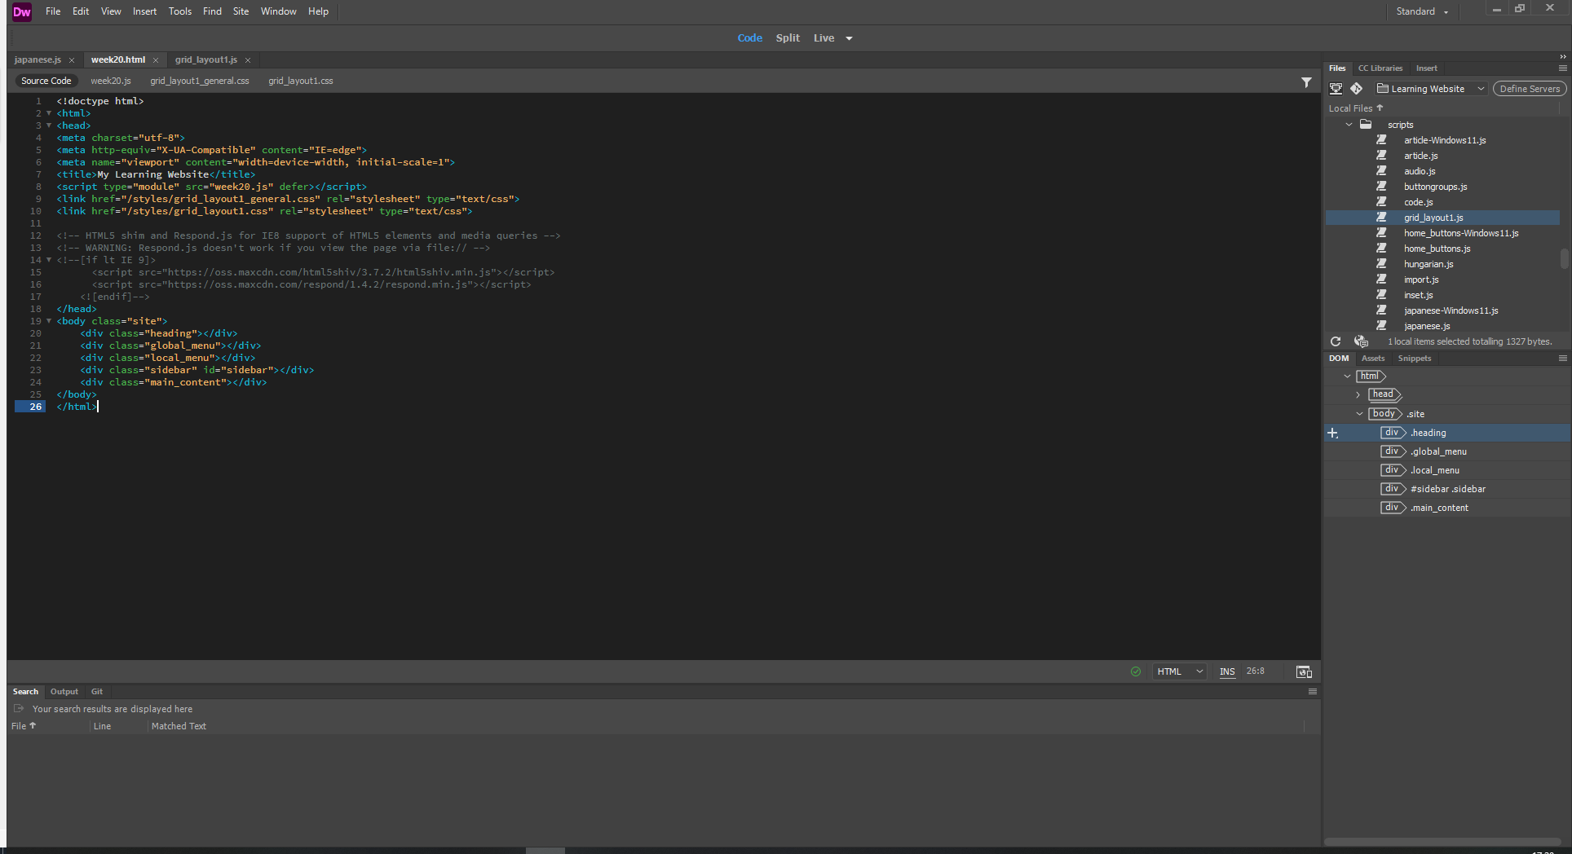Click the Dreamweaver app logo
Viewport: 1572px width, 854px height.
(x=22, y=11)
